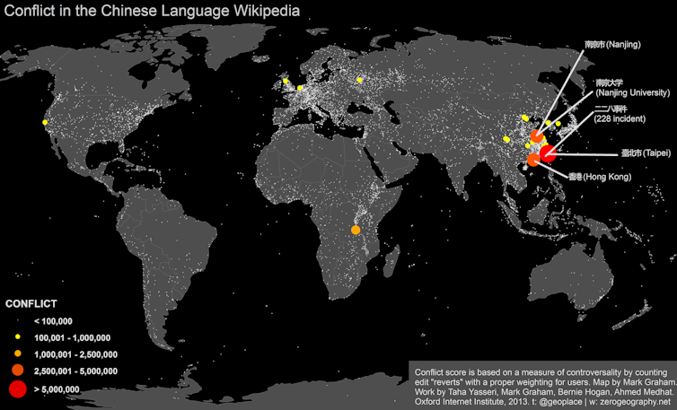This screenshot has height=410, width=677.
Task: Click the '1,000,001 - 2,500,000' legend label
Action: click(75, 354)
